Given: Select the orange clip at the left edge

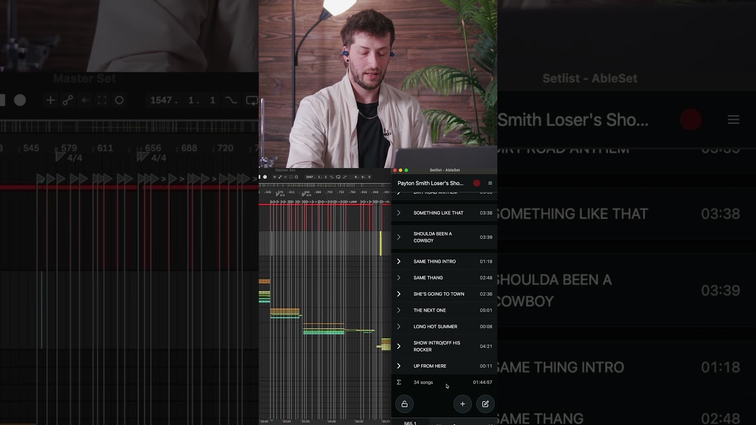Looking at the screenshot, I should click(264, 282).
